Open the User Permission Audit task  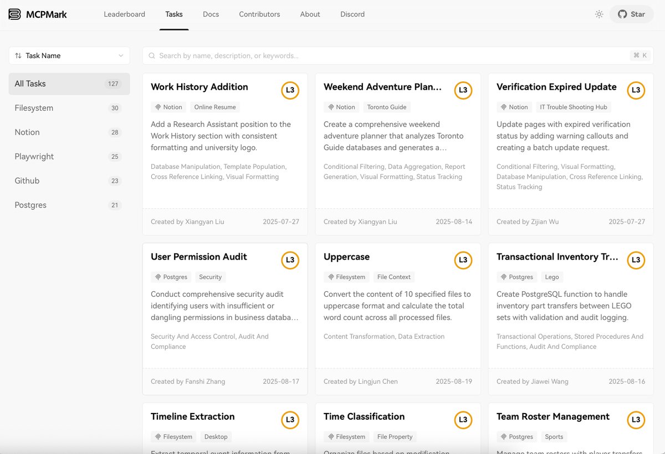199,257
